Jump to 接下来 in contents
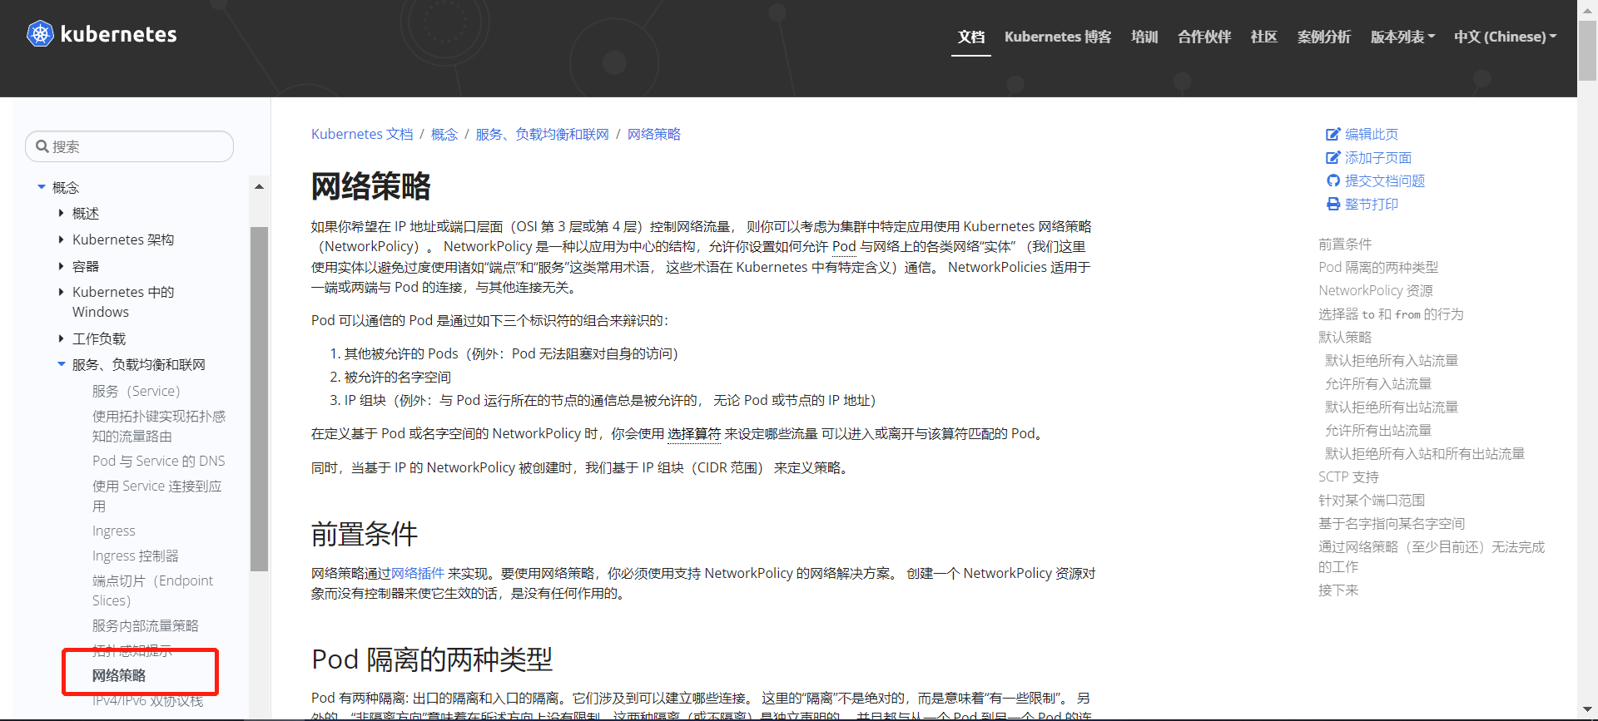The width and height of the screenshot is (1598, 721). click(1338, 590)
